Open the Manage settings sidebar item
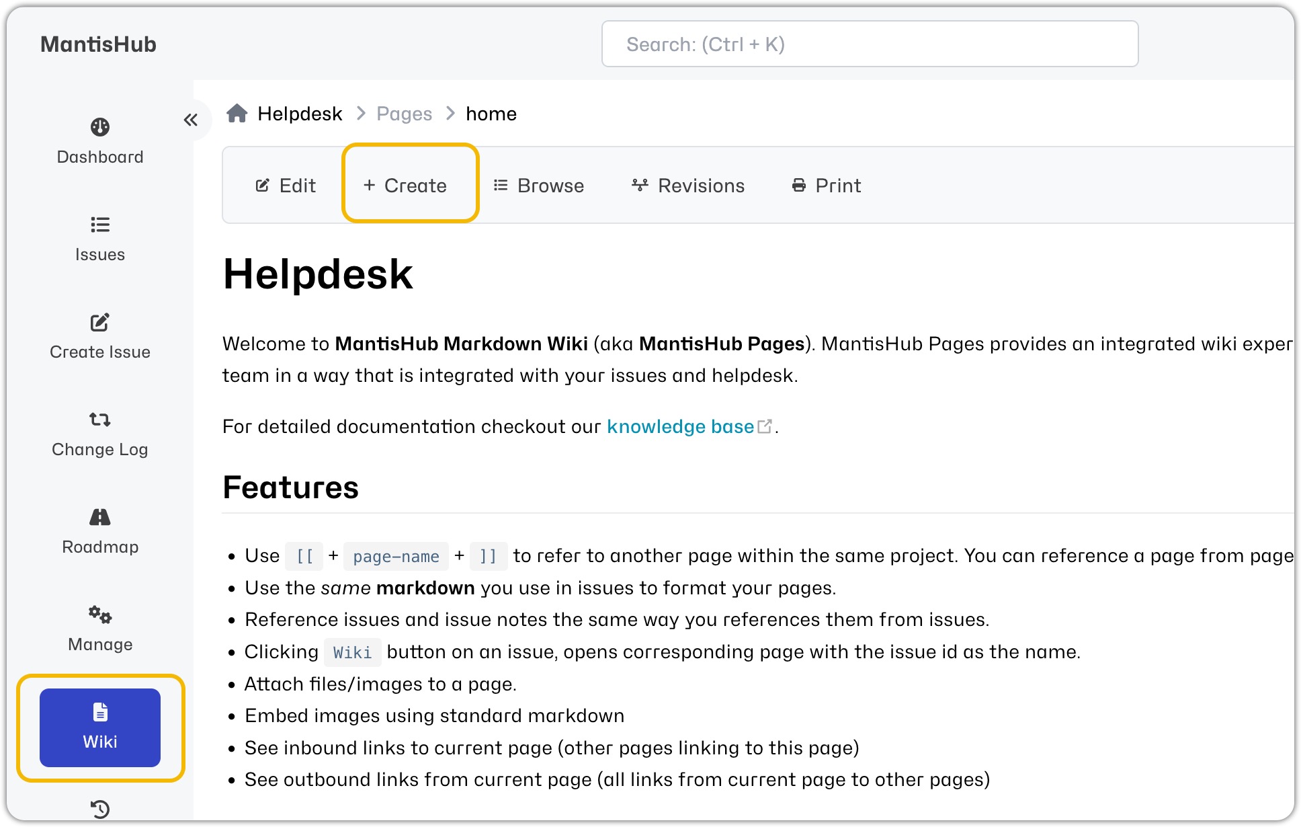Viewport: 1301px width, 827px height. tap(100, 629)
